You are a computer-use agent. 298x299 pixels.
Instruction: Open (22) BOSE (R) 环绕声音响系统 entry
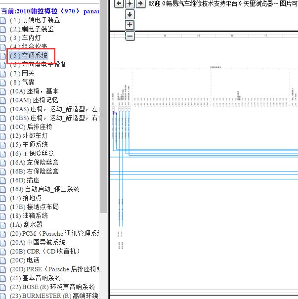[52, 287]
